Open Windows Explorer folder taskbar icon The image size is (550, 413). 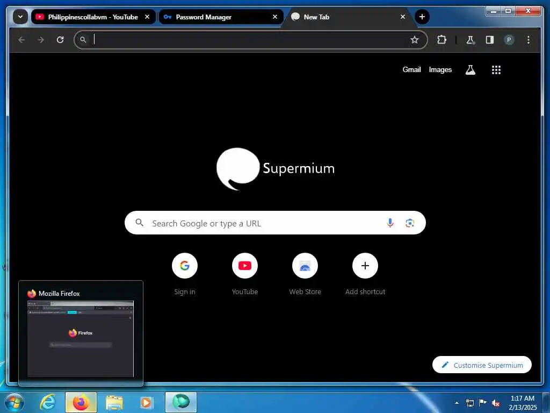pyautogui.click(x=114, y=402)
